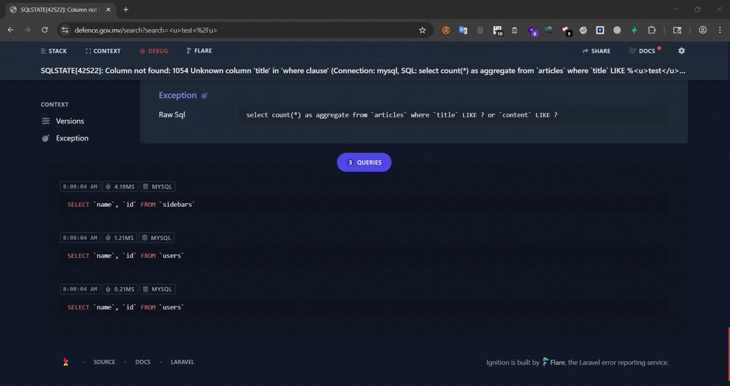
Task: Click the Exception bomb icon in sidebar
Action: [45, 138]
